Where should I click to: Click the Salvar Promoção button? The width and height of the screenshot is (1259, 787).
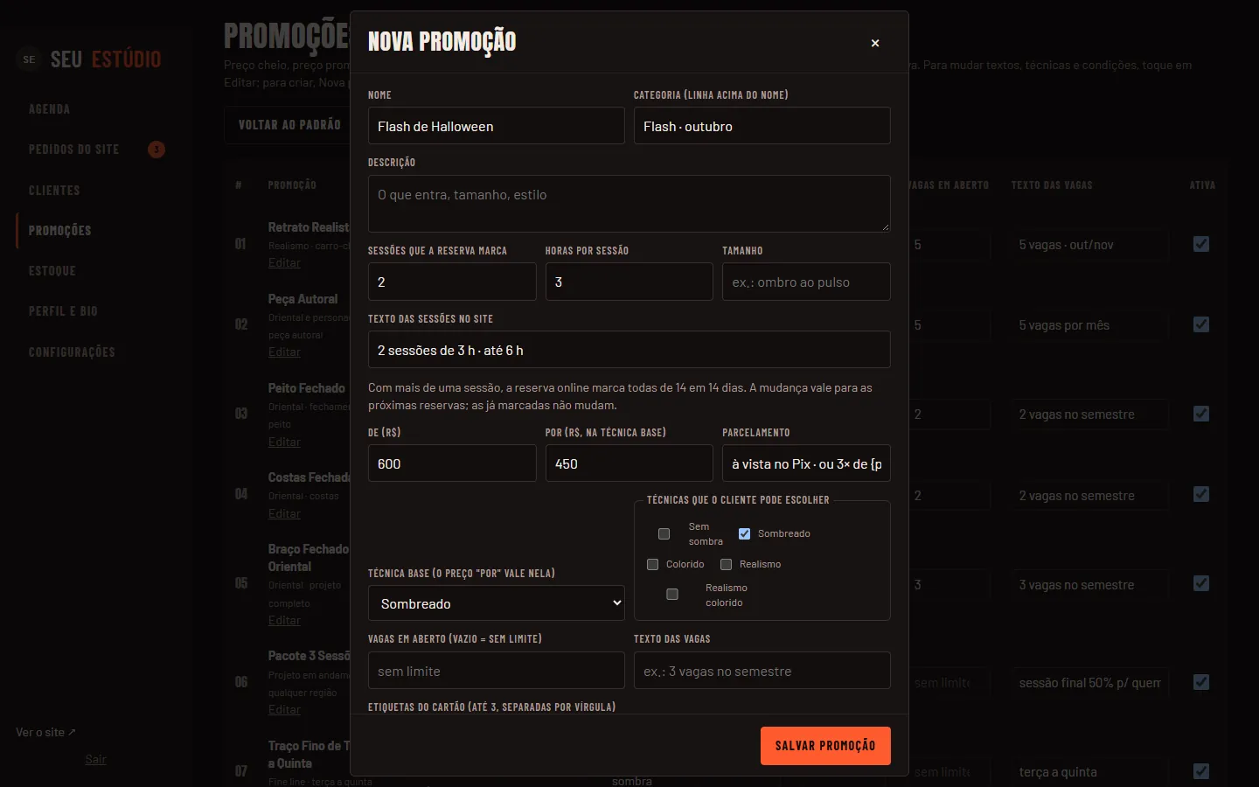(x=825, y=746)
